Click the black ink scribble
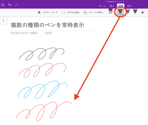The image size is (148, 125). pyautogui.click(x=42, y=54)
